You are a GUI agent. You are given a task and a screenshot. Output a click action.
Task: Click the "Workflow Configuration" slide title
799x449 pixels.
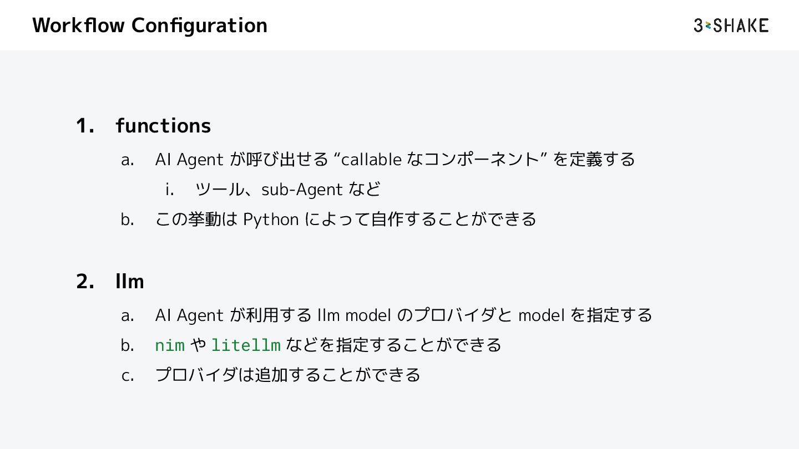[x=150, y=25]
